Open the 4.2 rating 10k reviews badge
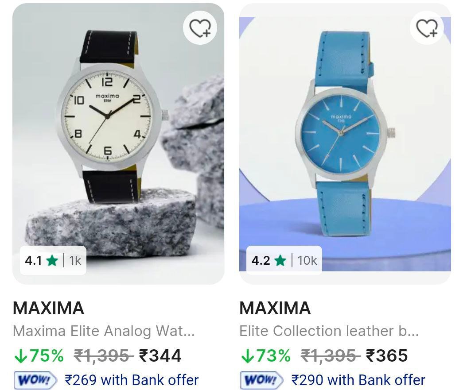Viewport: 471px width, 390px height. point(284,260)
